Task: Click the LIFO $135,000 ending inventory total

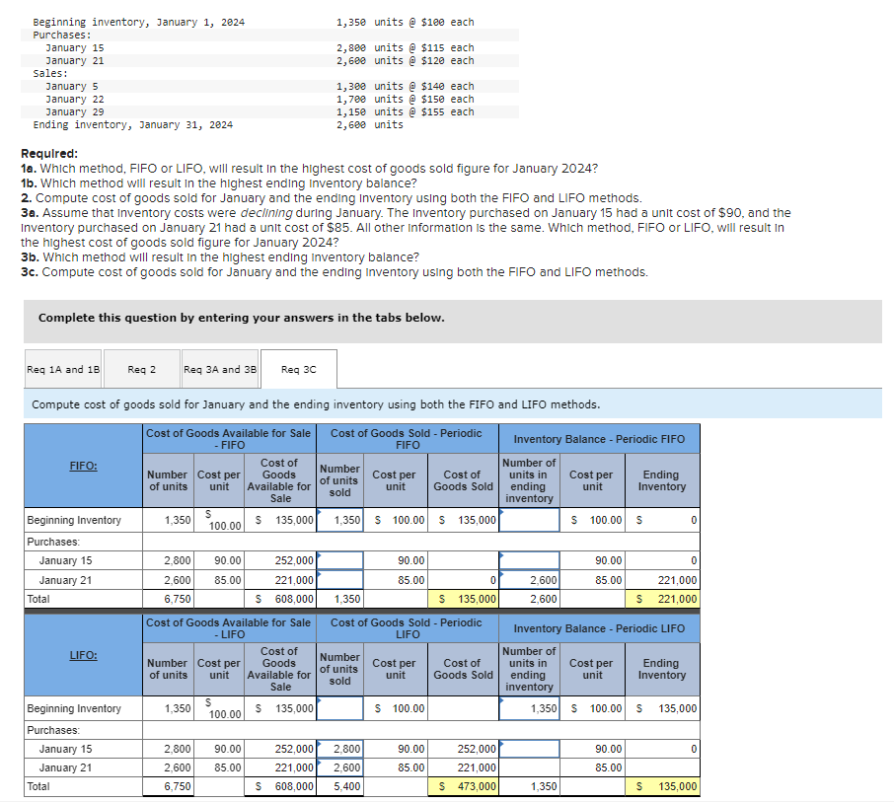Action: 661,786
